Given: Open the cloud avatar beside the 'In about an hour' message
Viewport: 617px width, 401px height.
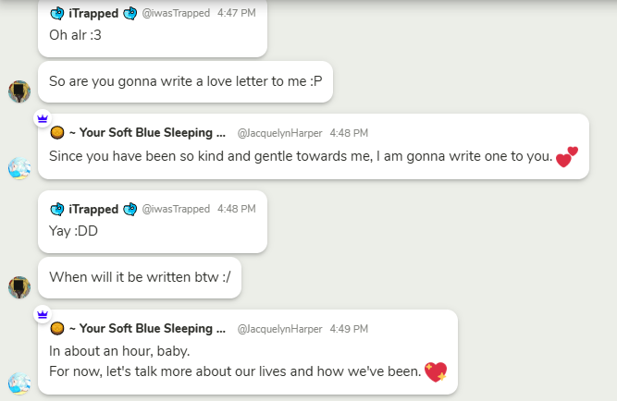Looking at the screenshot, I should 19,383.
